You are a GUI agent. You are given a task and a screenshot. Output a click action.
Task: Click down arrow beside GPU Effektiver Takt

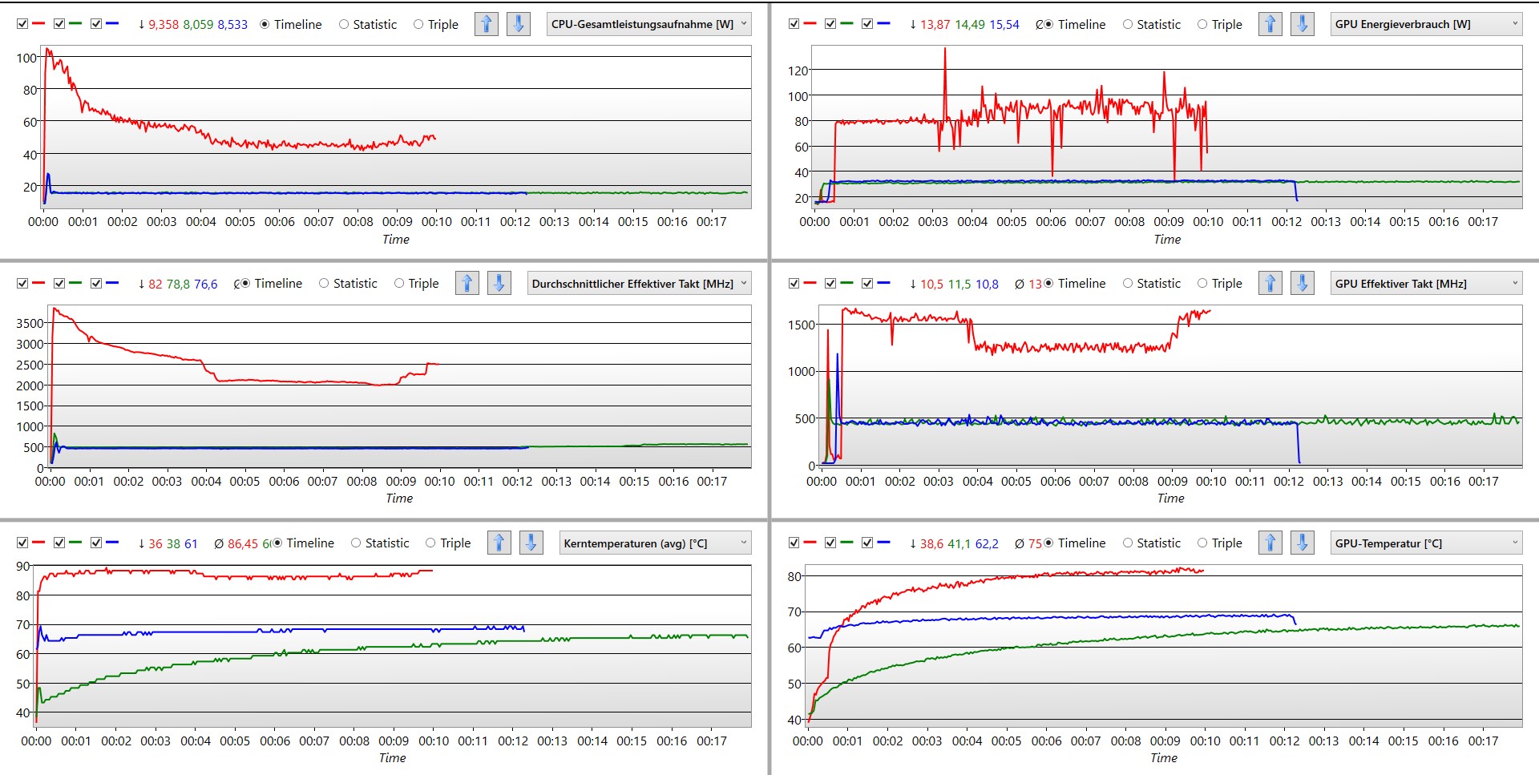click(1303, 283)
